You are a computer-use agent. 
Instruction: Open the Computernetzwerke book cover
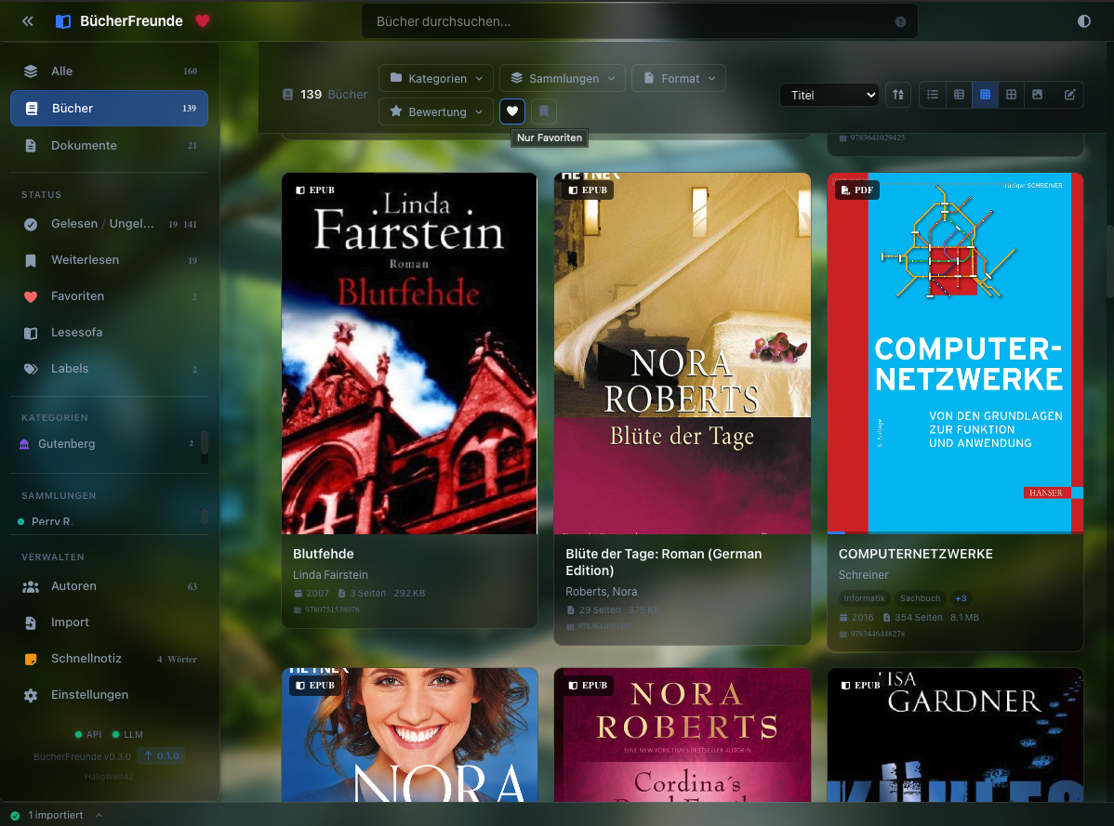(x=955, y=353)
